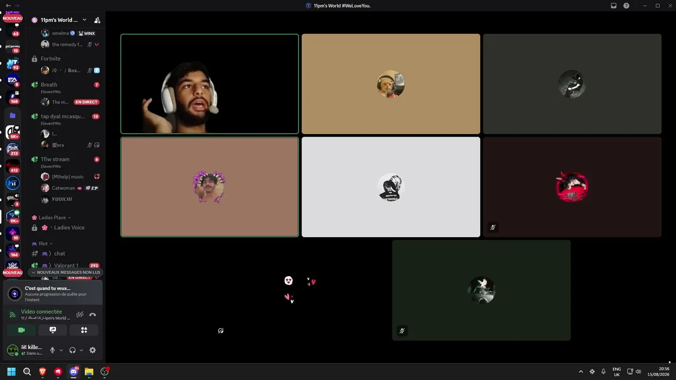
Task: Focus the tan tile with cat avatar
Action: point(391,84)
